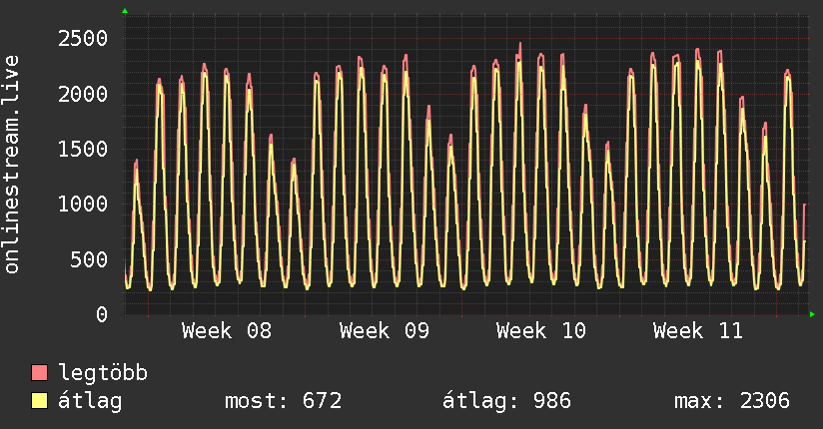Click the 2000 y-axis tick label
This screenshot has height=429, width=823.
[x=82, y=95]
